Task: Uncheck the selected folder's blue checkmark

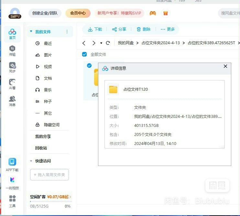Action: [x=89, y=66]
